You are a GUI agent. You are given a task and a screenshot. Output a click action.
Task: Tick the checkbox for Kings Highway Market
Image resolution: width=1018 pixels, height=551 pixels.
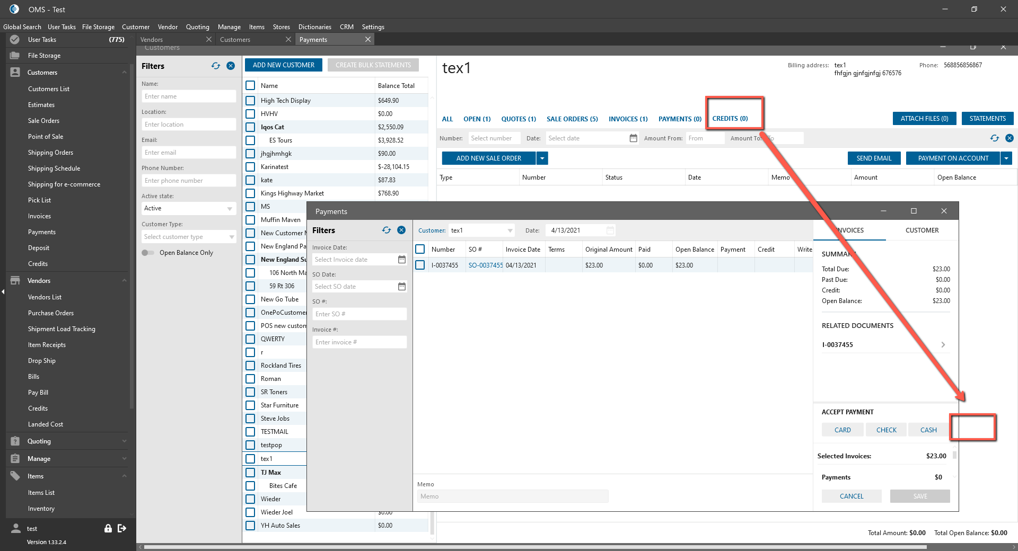point(250,193)
